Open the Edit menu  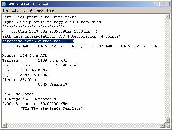pyautogui.click(x=15, y=11)
